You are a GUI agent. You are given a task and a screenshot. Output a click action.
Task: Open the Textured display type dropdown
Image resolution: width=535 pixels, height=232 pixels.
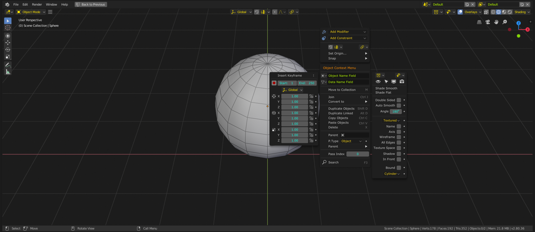(x=391, y=121)
